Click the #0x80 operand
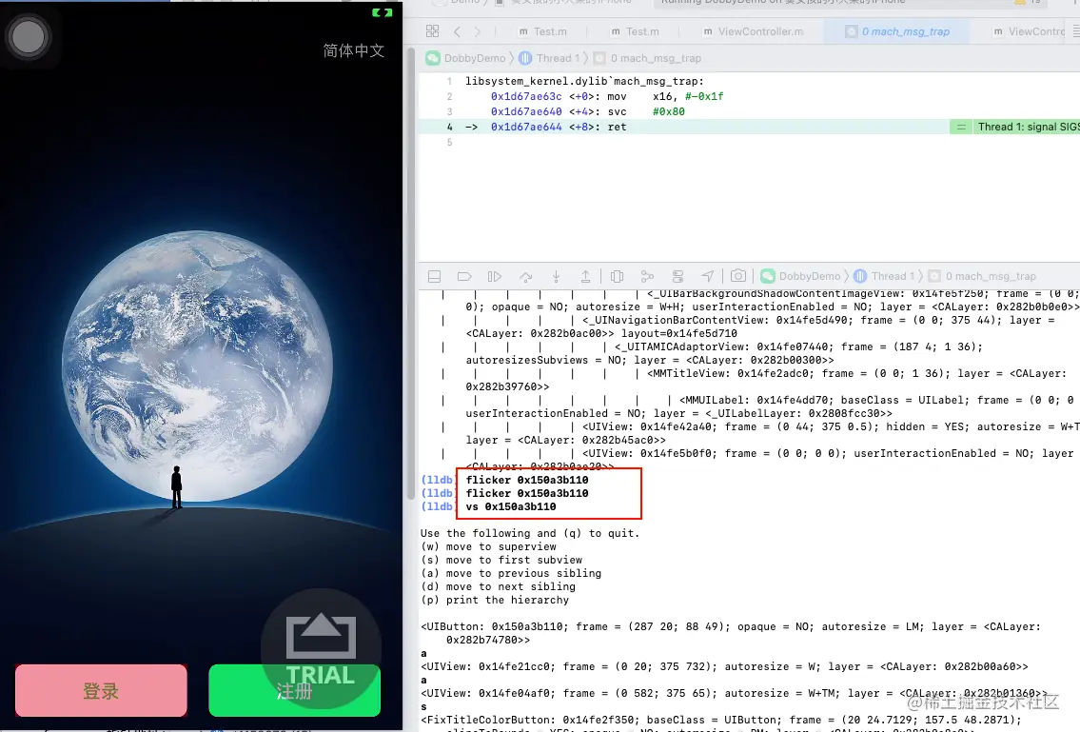1080x732 pixels. point(669,111)
